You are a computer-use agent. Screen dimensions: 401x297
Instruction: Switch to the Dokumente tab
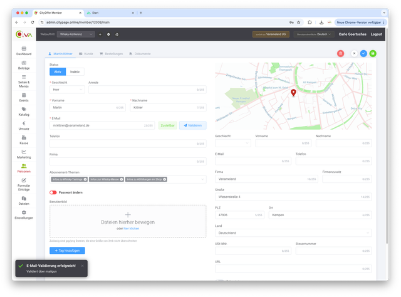point(140,54)
